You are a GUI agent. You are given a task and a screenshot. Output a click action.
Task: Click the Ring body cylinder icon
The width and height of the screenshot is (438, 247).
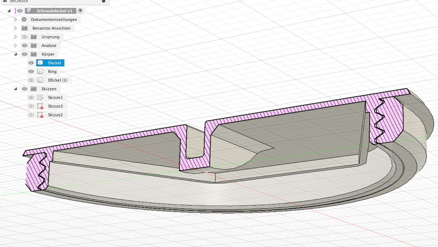point(40,71)
